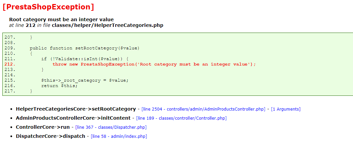Expand the '1 Arguments' link
The height and width of the screenshot is (161, 353).
point(286,109)
